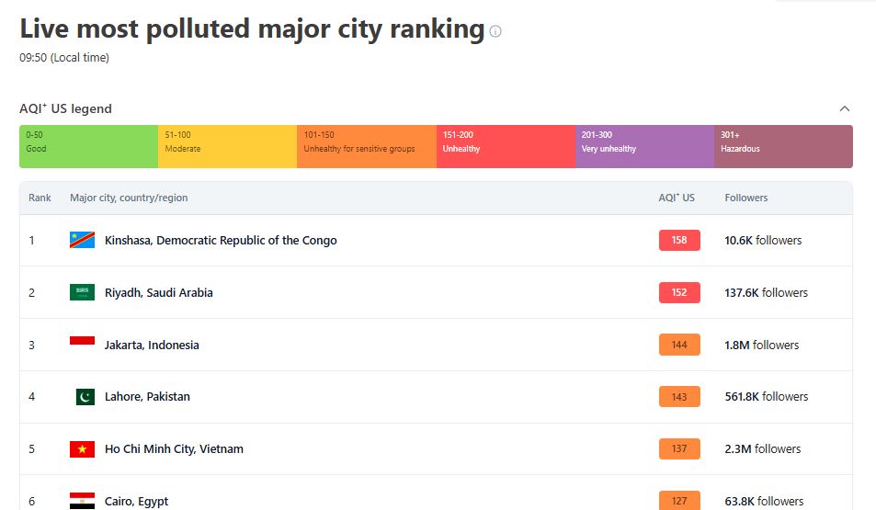Click the info icon beside ranking title
This screenshot has height=510, width=876.
495,31
